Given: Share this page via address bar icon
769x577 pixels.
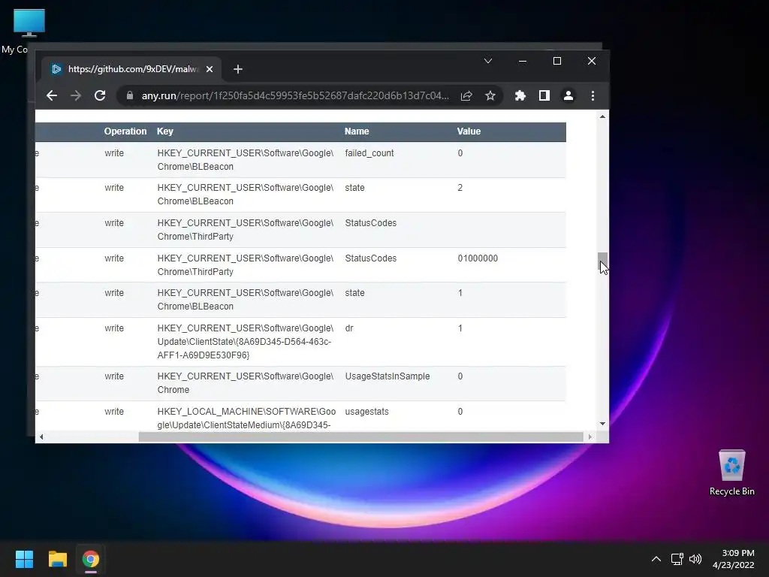Looking at the screenshot, I should (x=466, y=95).
